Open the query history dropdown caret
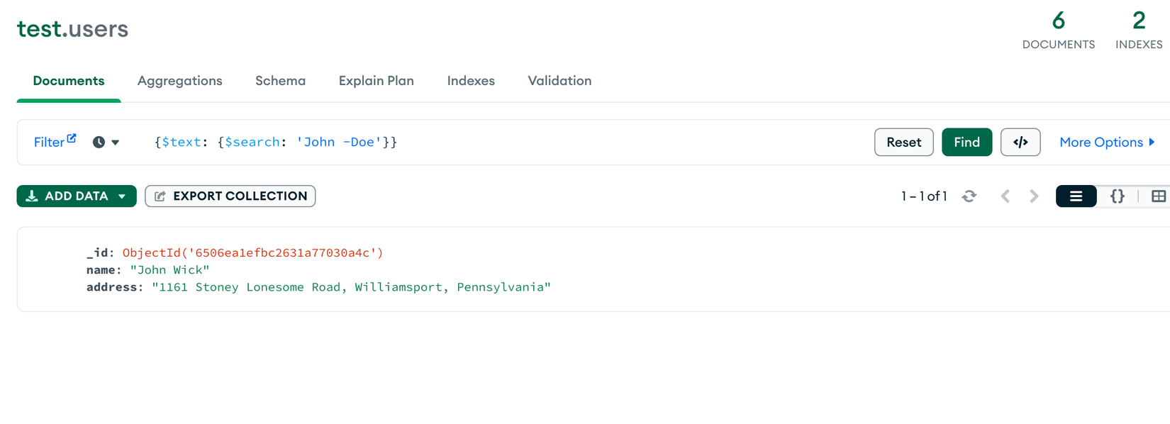This screenshot has height=424, width=1170. click(x=116, y=143)
